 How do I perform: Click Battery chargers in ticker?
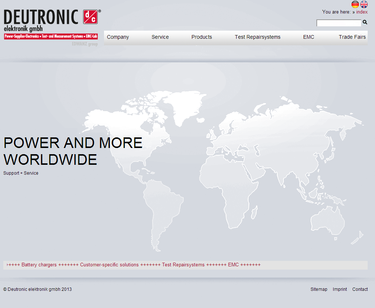point(39,265)
